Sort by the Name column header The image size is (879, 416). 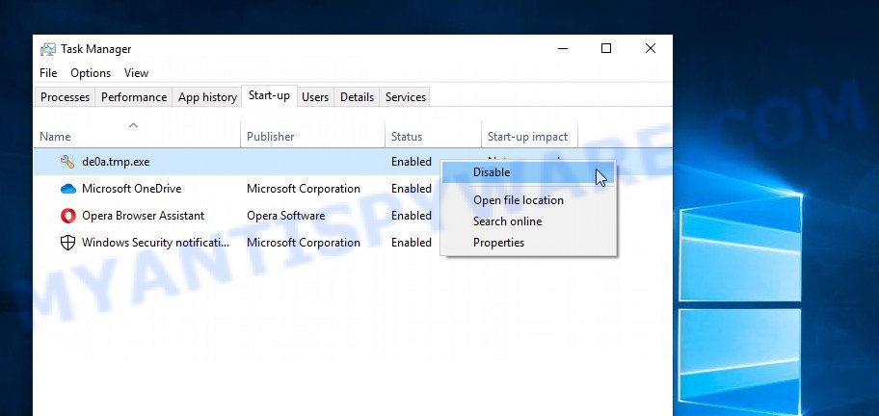pos(55,137)
